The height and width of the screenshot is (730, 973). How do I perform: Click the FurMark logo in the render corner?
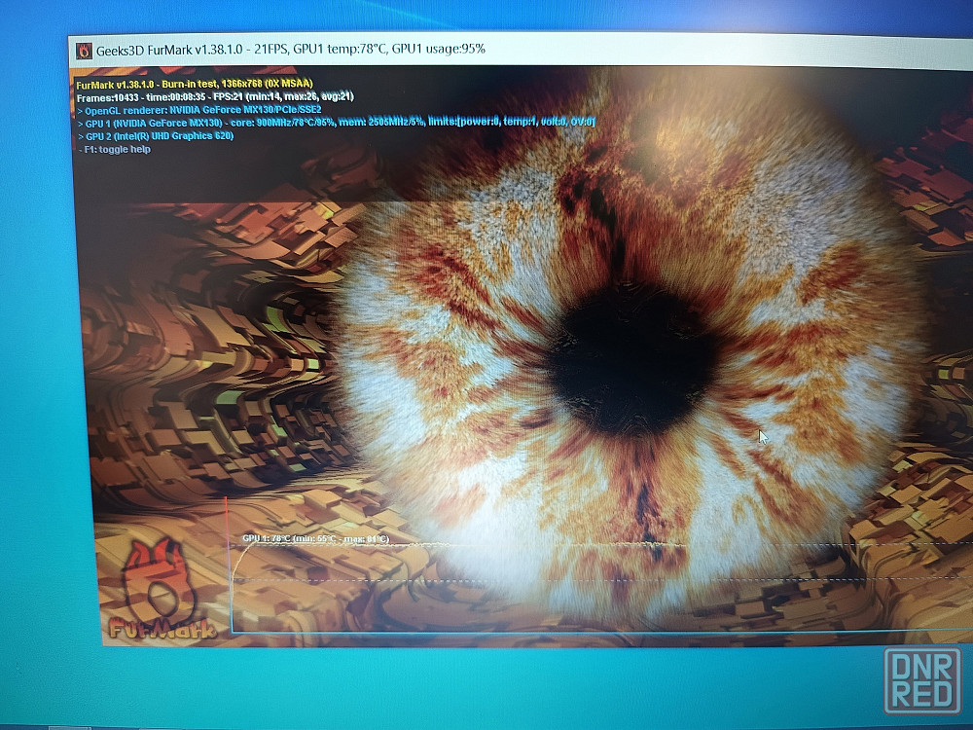pos(162,589)
